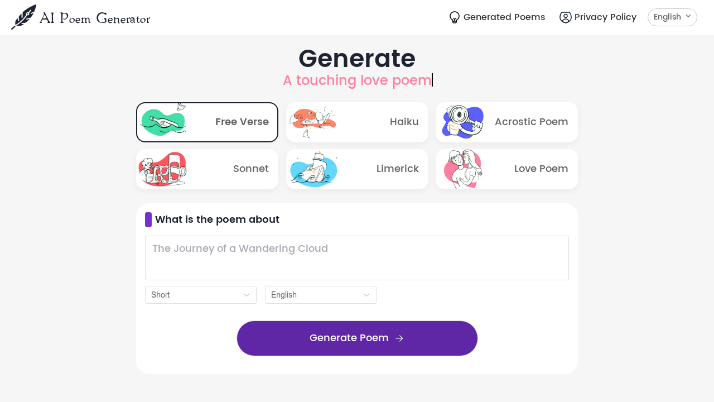Click the feather quill logo icon
This screenshot has width=714, height=402.
pos(23,16)
